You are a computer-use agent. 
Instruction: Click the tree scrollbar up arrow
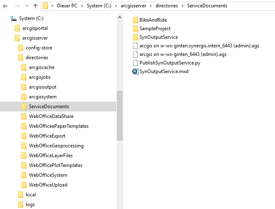(120, 17)
